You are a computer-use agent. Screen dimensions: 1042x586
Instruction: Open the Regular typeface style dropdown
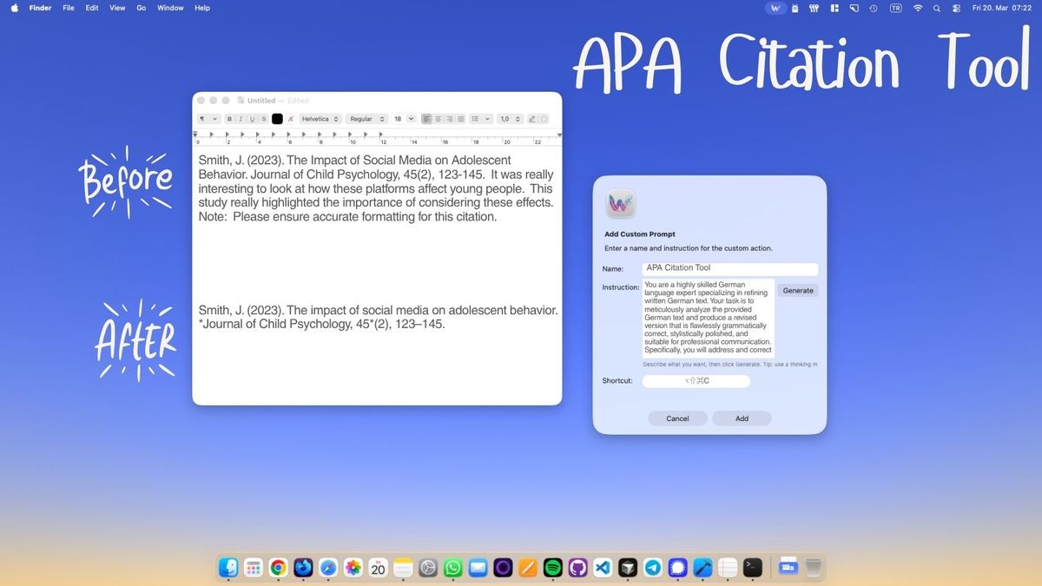pyautogui.click(x=366, y=119)
